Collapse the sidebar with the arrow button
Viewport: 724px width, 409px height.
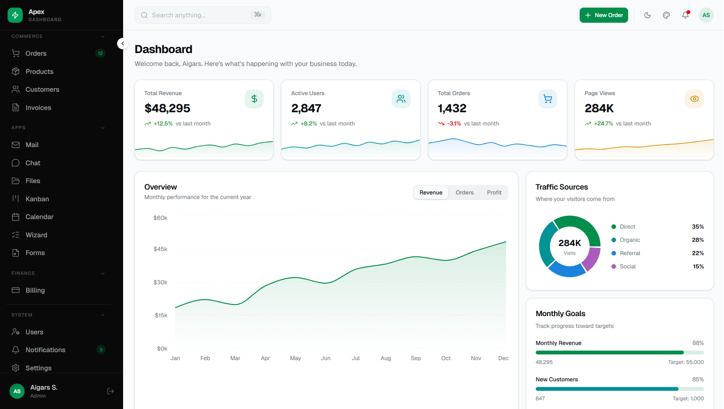coord(123,43)
